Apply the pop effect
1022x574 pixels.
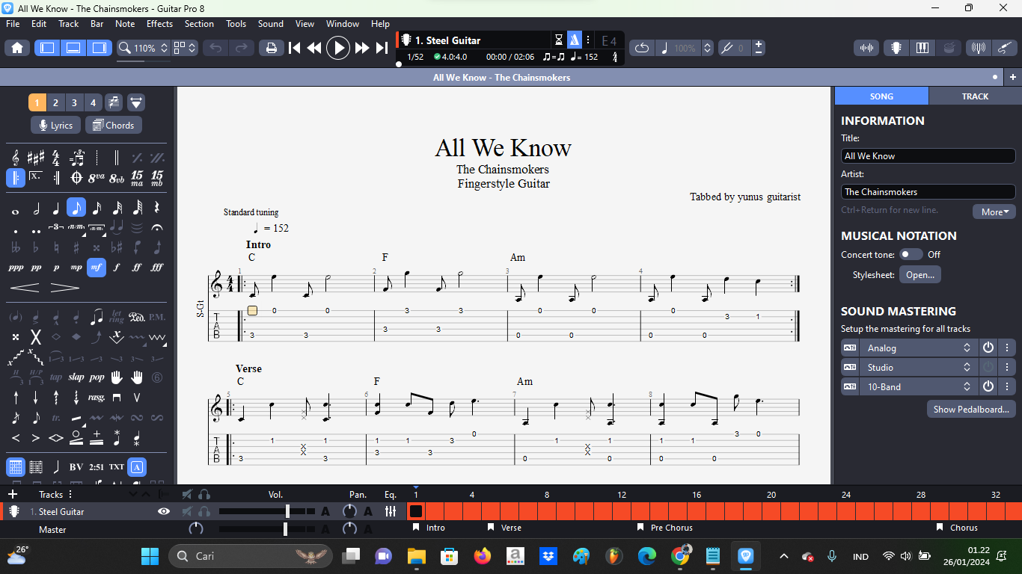[x=97, y=377]
